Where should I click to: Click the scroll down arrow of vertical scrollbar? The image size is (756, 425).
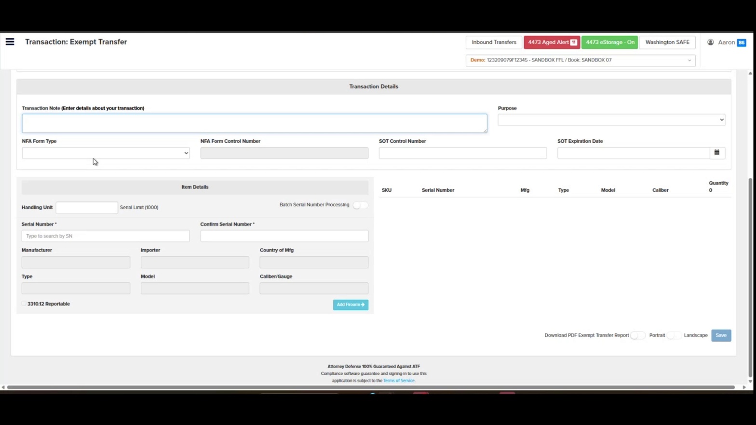[x=750, y=381]
